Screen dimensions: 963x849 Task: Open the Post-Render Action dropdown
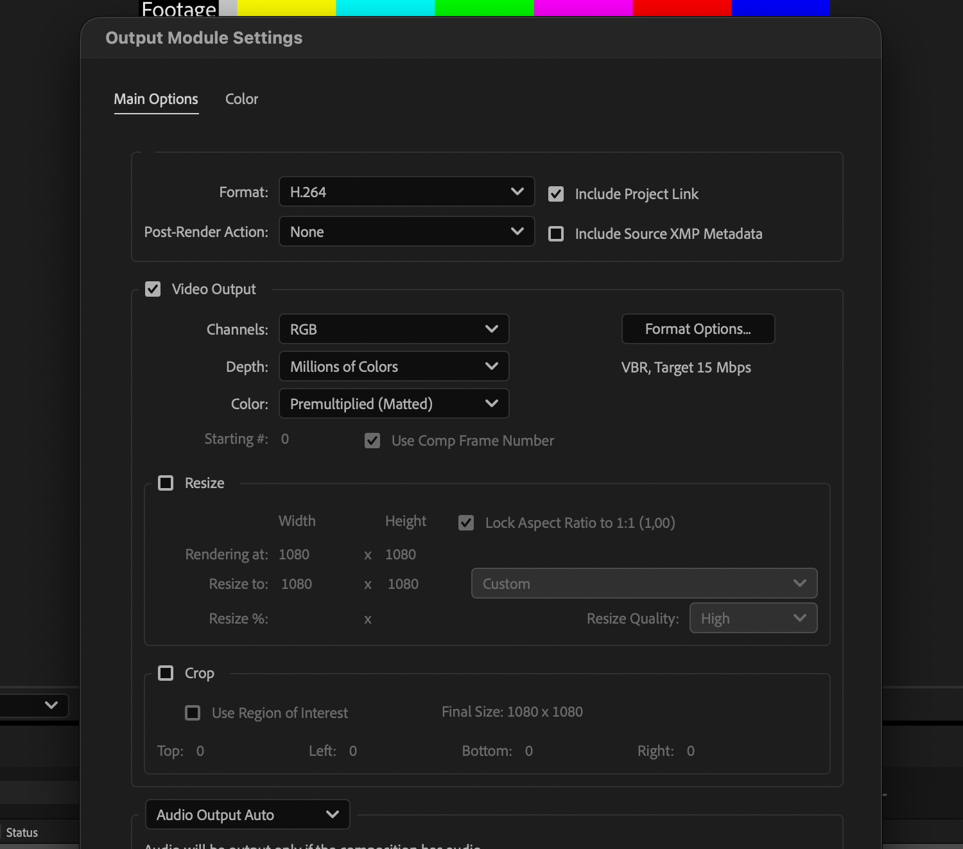pos(407,231)
